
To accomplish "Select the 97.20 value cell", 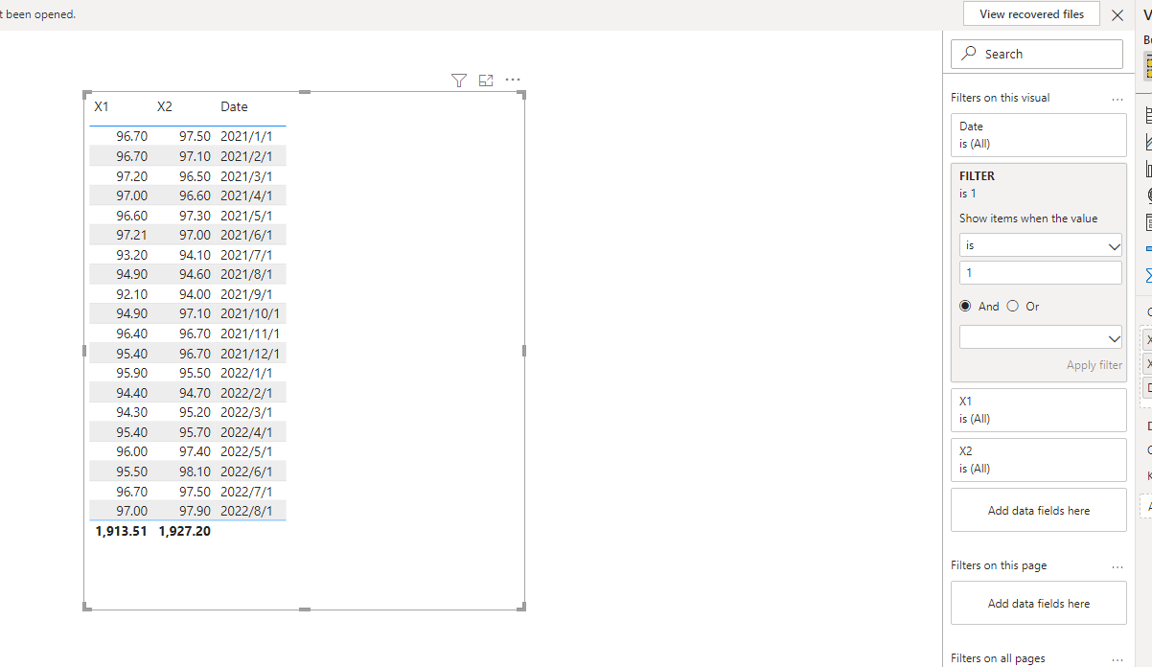I will tap(132, 176).
